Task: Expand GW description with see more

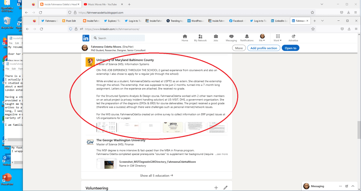Action: point(221,154)
